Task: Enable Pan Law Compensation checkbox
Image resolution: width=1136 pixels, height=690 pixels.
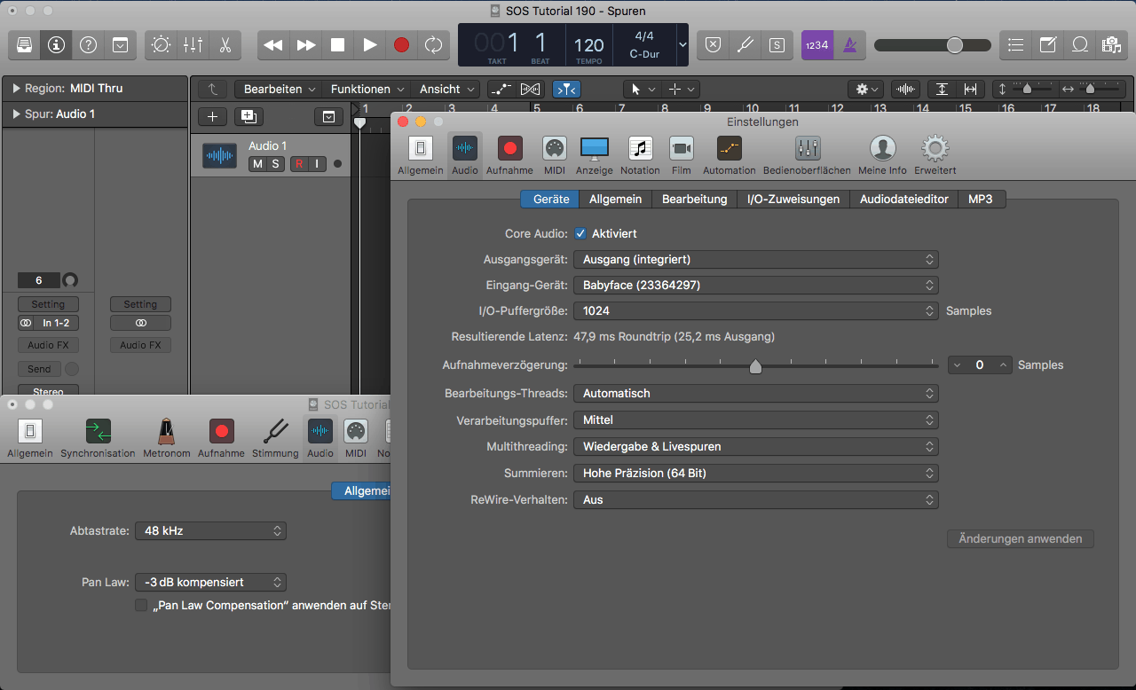Action: [x=141, y=606]
